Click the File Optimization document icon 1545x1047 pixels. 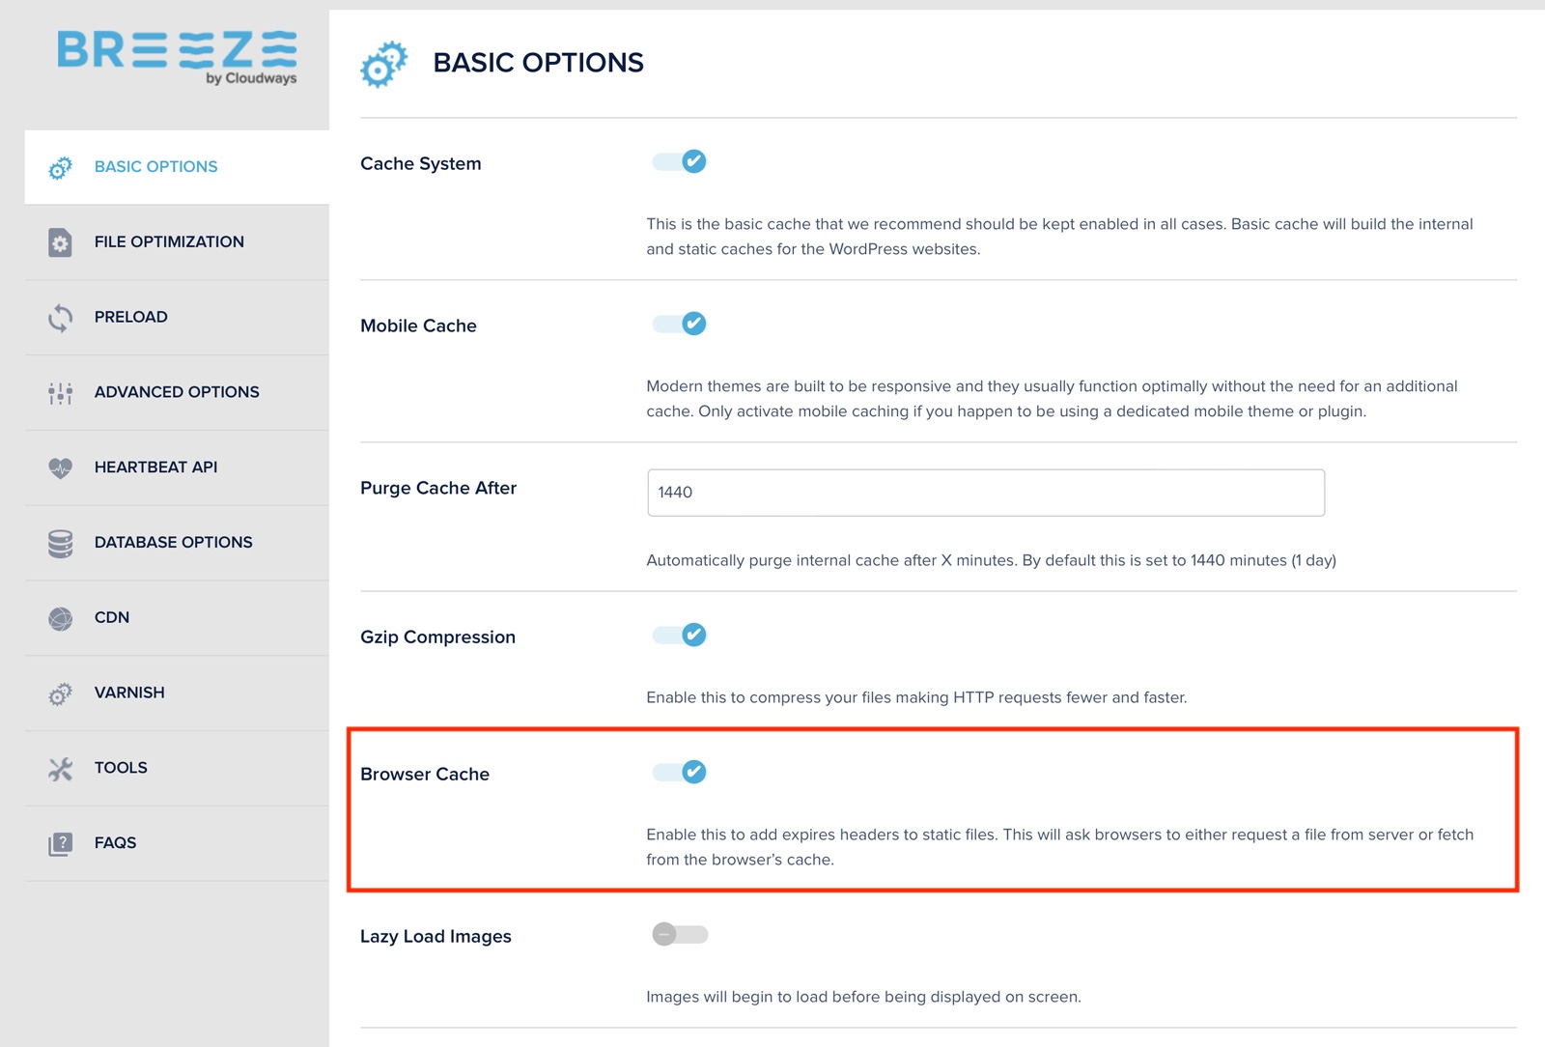[60, 242]
